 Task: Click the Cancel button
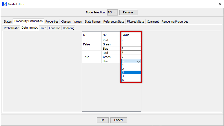119,120
